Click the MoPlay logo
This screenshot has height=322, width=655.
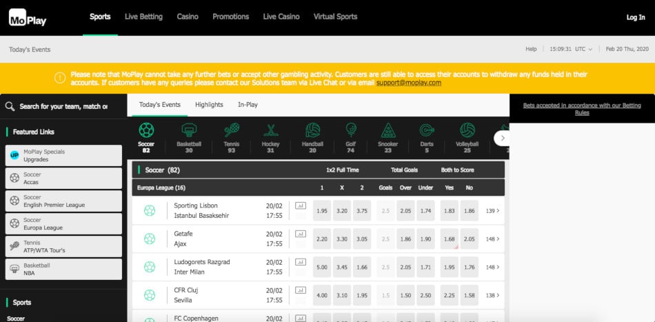click(x=28, y=18)
